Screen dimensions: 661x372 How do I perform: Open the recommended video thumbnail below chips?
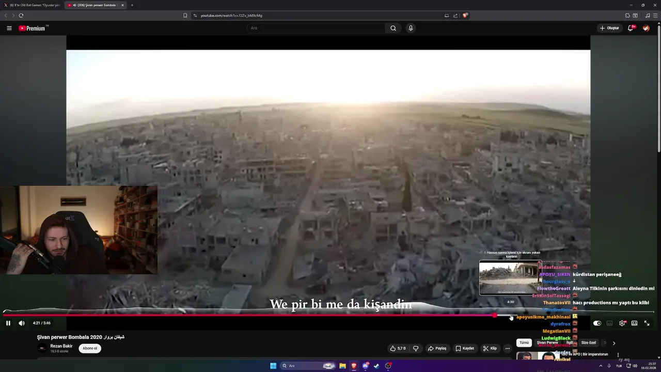pyautogui.click(x=539, y=357)
